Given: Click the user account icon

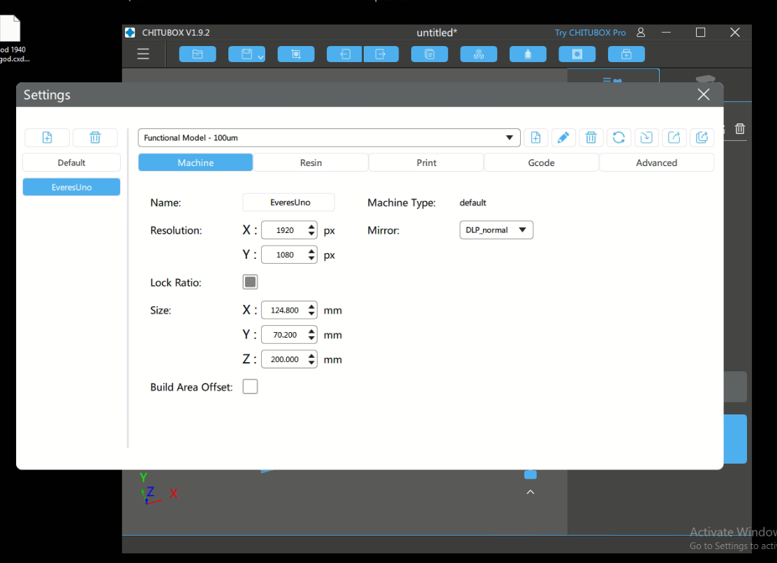Looking at the screenshot, I should point(641,33).
